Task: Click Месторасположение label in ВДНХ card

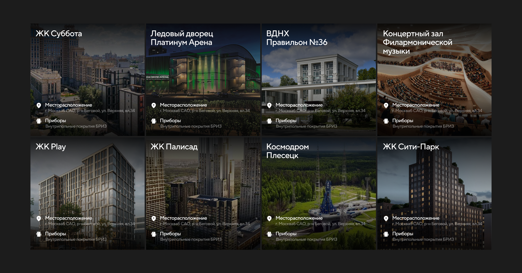Action: [x=299, y=105]
